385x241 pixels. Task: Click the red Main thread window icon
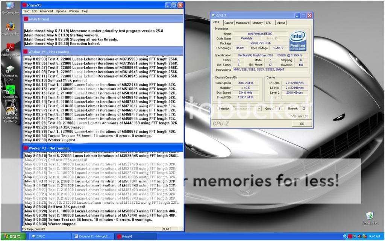pos(26,19)
